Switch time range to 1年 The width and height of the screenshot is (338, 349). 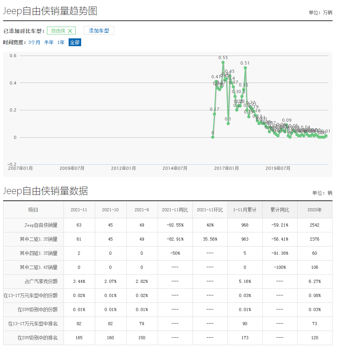pyautogui.click(x=61, y=42)
